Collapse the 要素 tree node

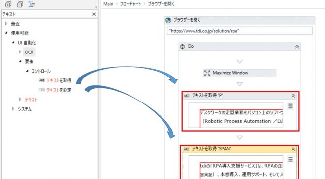pyautogui.click(x=20, y=61)
